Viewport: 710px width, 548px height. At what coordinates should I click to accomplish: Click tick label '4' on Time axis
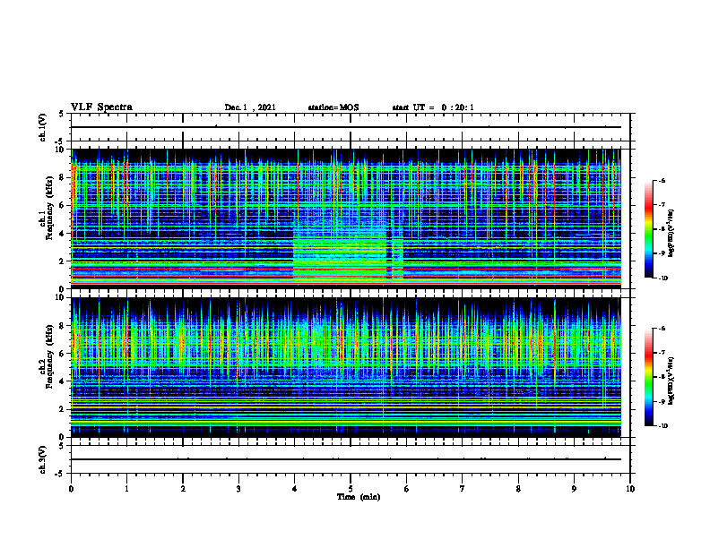click(295, 489)
